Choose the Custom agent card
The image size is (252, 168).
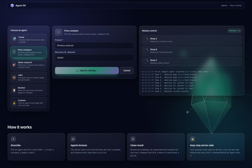pyautogui.click(x=28, y=103)
